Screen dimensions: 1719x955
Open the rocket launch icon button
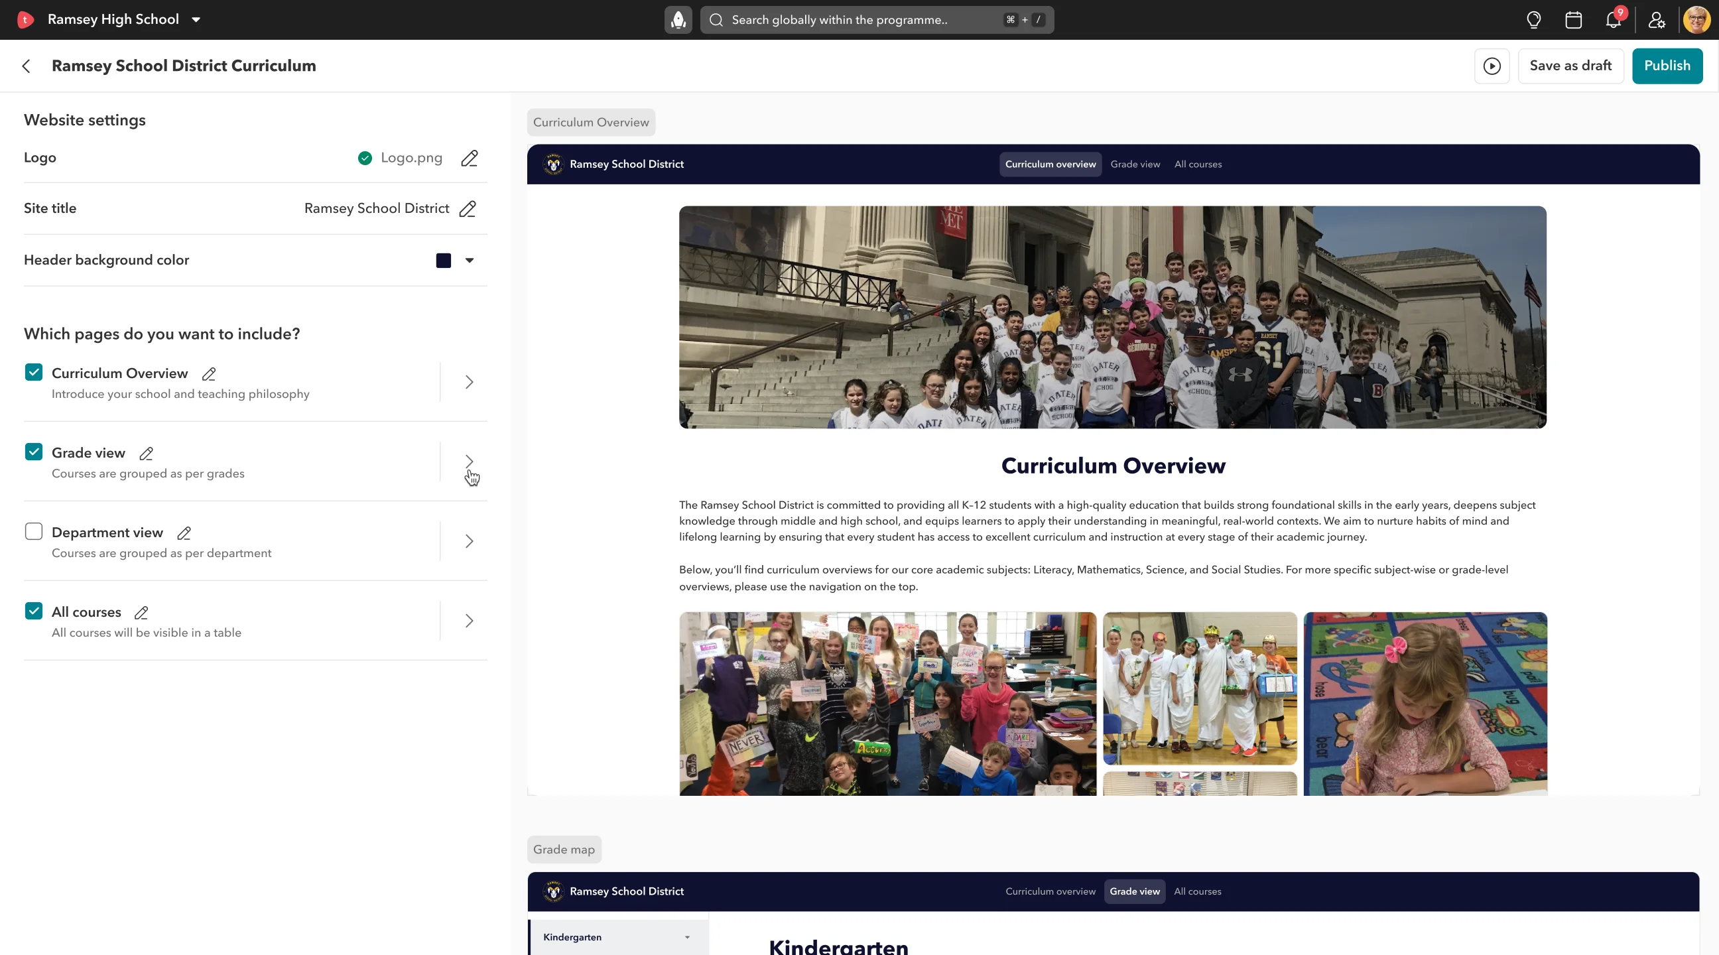point(678,19)
